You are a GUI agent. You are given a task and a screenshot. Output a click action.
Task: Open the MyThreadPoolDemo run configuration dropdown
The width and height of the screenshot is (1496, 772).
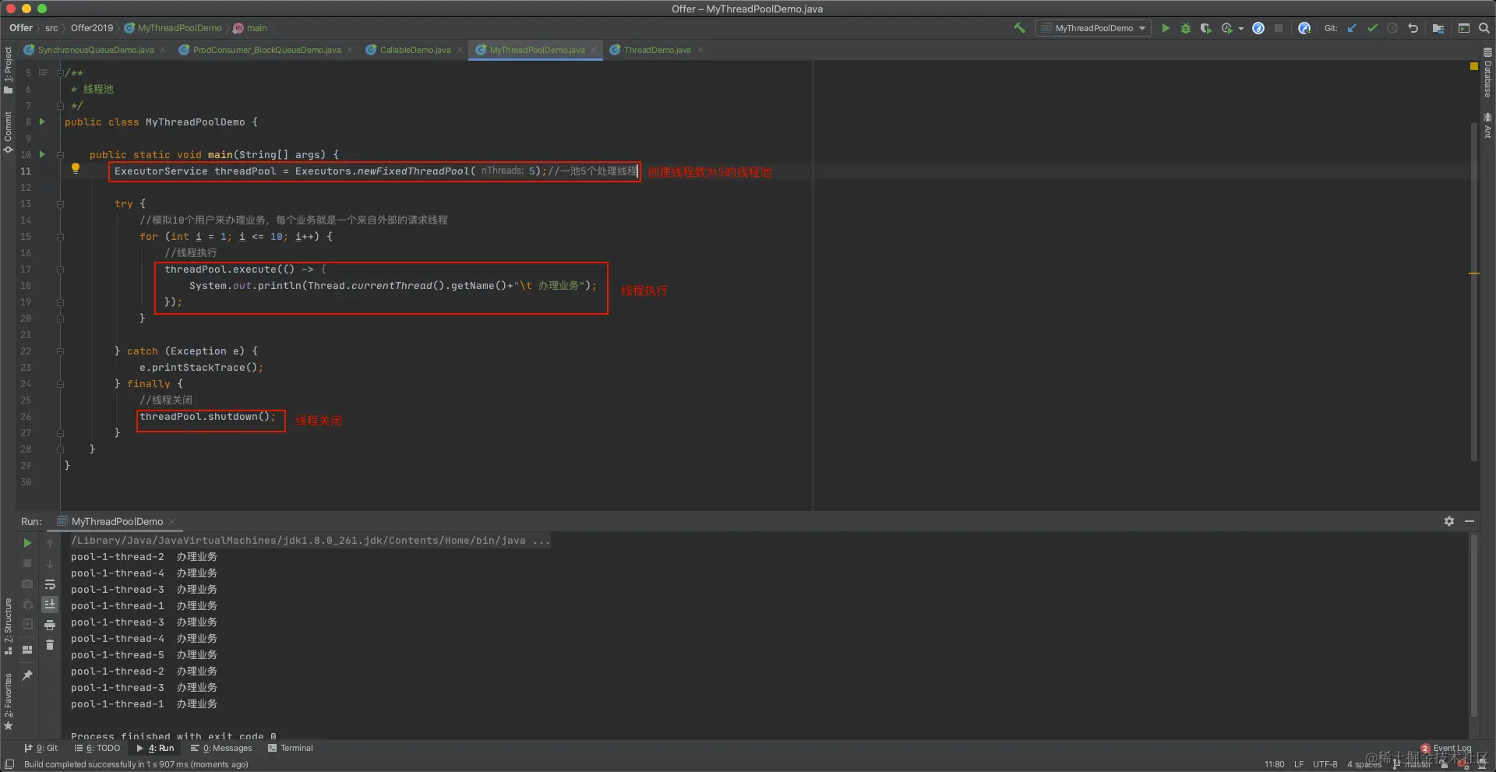[1094, 28]
